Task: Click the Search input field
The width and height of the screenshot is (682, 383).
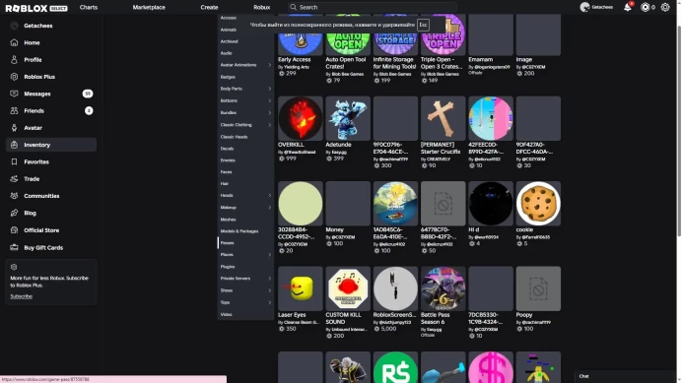Action: click(x=373, y=8)
